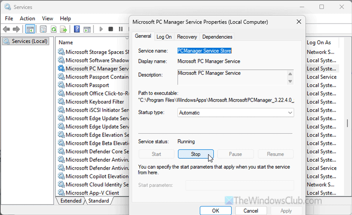Open the Help menu
352x215 pixels.
65,19
